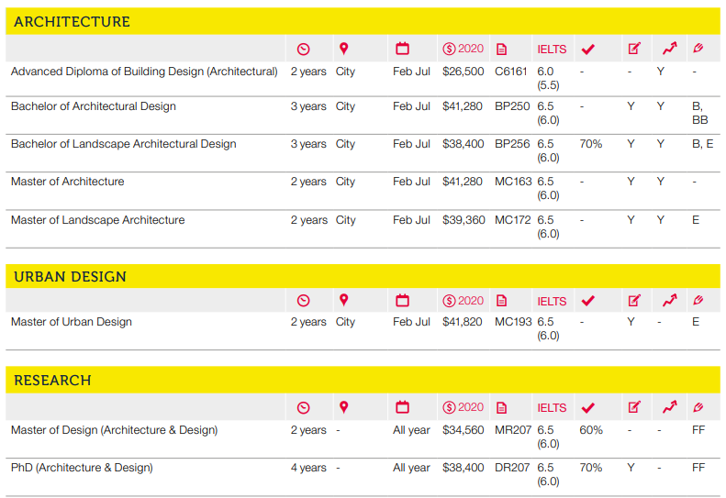Click the location pin icon in Architecture header

(344, 49)
